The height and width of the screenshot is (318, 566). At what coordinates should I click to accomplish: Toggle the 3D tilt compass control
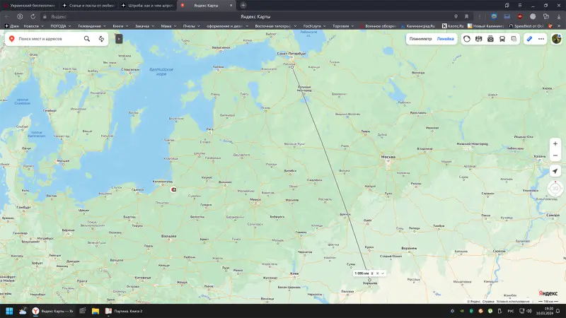coord(555,189)
